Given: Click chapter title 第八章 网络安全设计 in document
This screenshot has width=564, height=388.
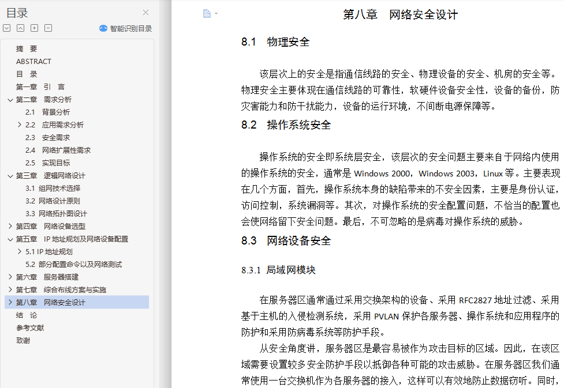Looking at the screenshot, I should click(x=400, y=15).
